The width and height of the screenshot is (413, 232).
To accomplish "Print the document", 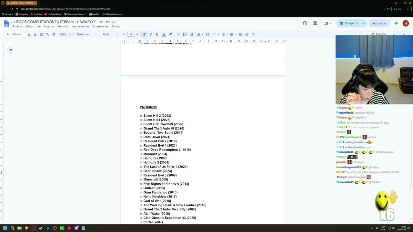I will [41, 34].
